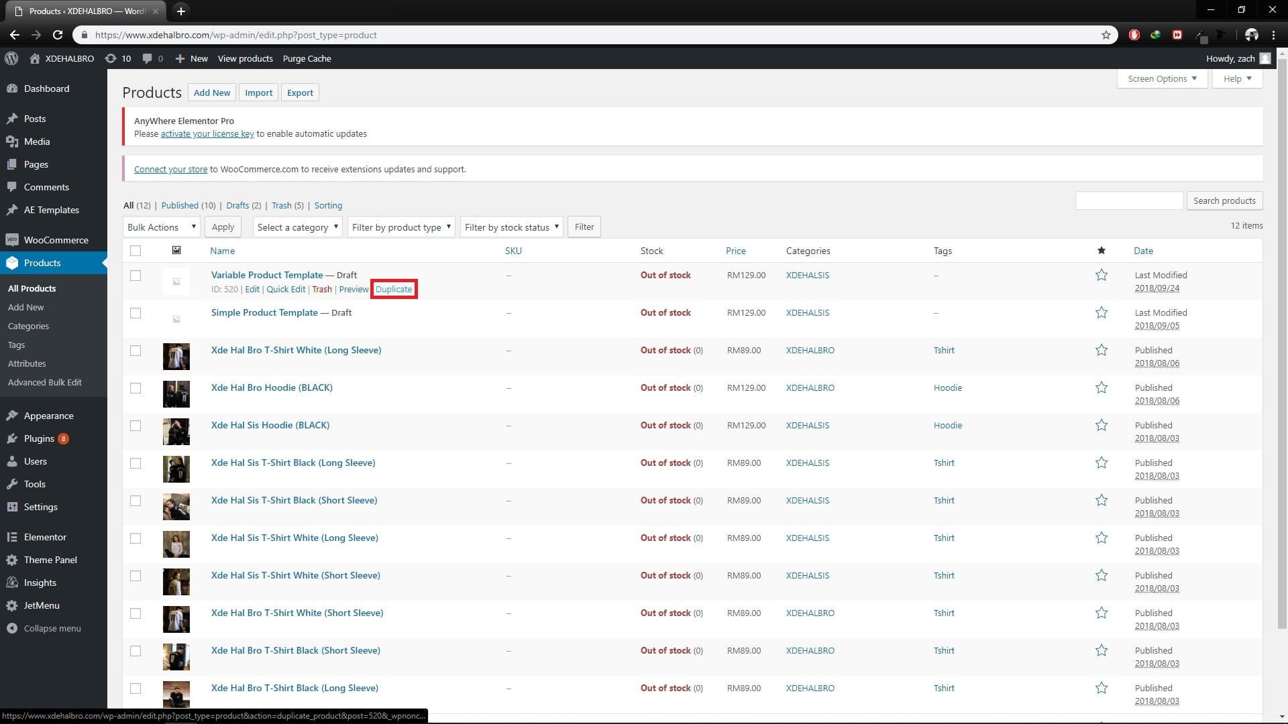Click the Export button
The image size is (1288, 724).
[300, 93]
